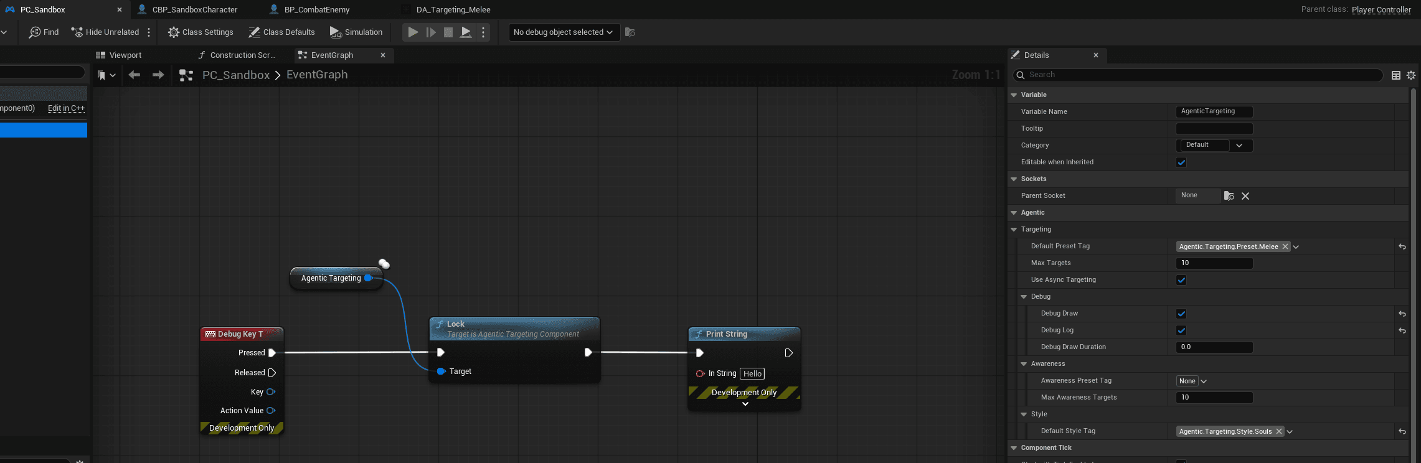This screenshot has height=463, width=1421.
Task: Edit Max Awareness Targets value
Action: point(1214,397)
